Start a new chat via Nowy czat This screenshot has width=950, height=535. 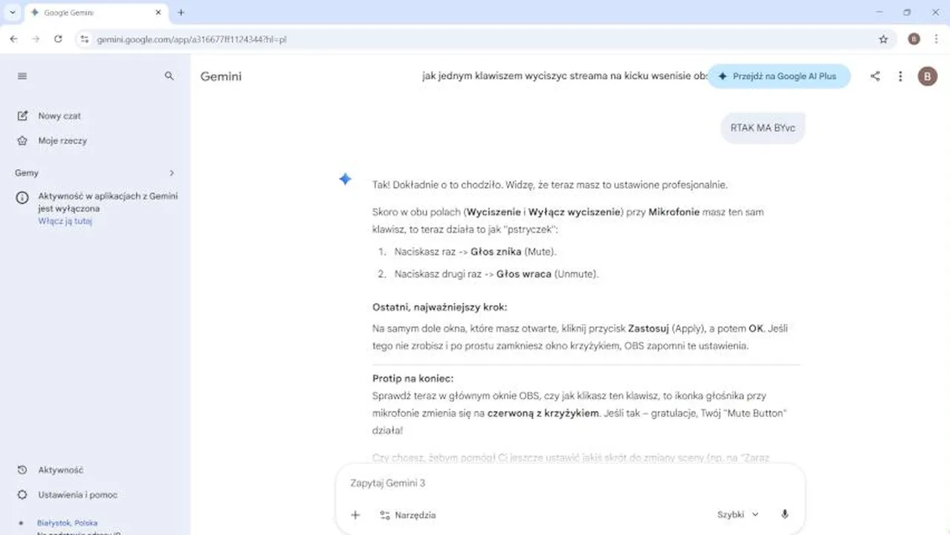(49, 116)
